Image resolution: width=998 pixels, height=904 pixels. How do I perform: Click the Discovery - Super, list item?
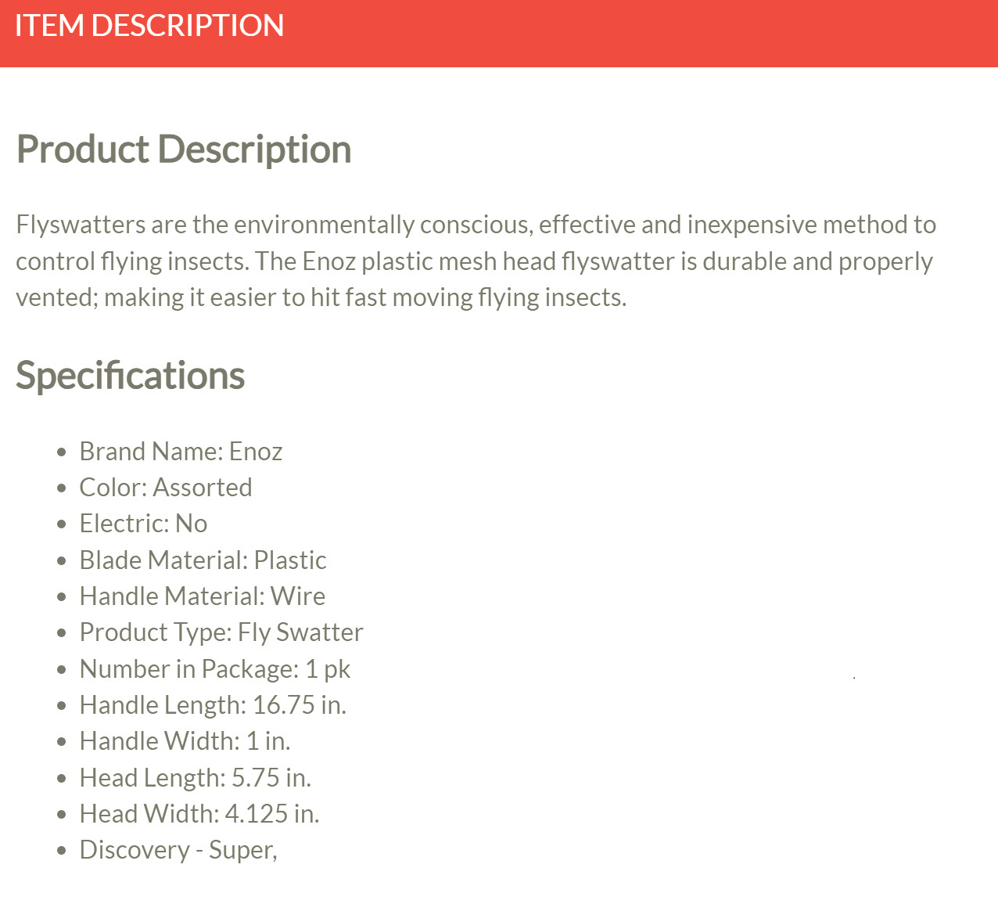[178, 850]
